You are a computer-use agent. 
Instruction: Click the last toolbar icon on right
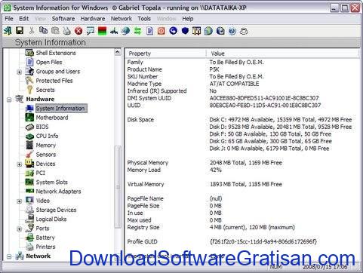[244, 31]
